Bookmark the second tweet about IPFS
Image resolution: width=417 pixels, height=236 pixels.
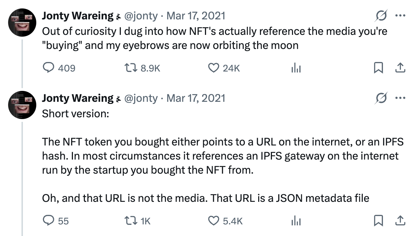pos(378,221)
